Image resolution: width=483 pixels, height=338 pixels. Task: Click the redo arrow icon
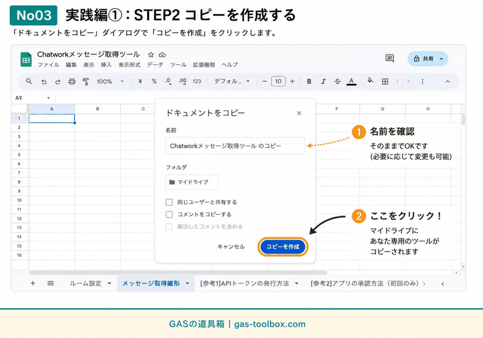click(x=57, y=81)
